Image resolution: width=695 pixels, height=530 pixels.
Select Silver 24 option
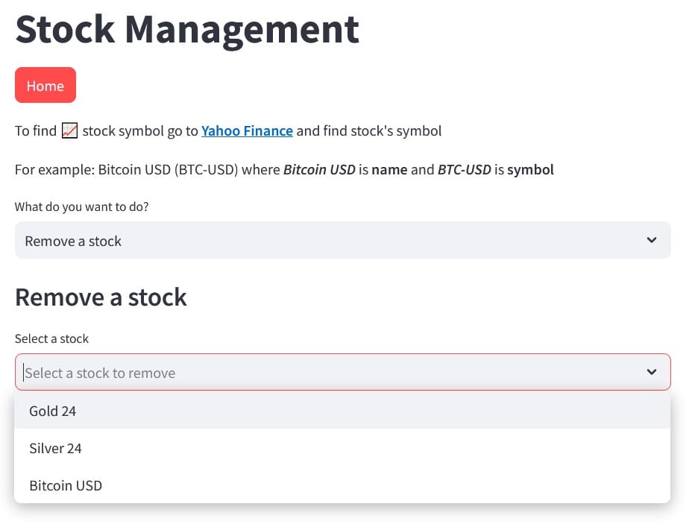[x=55, y=448]
